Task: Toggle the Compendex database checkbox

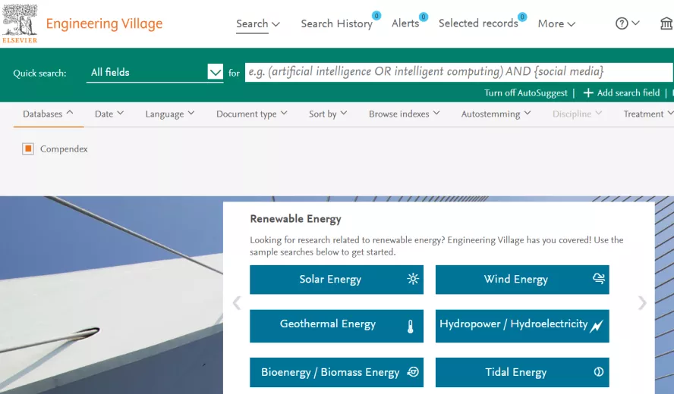Action: pos(28,149)
